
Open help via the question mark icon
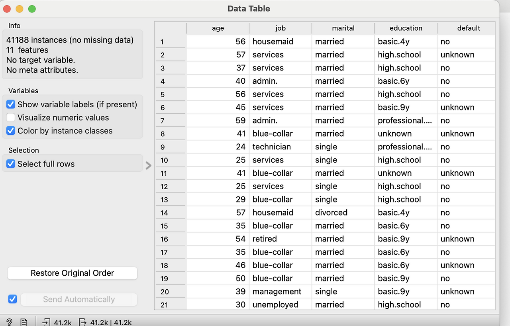point(10,322)
